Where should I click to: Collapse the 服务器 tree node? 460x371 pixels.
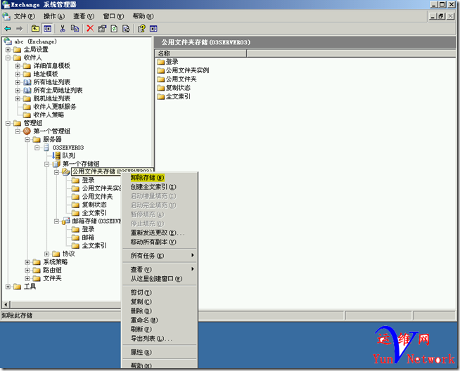point(27,140)
